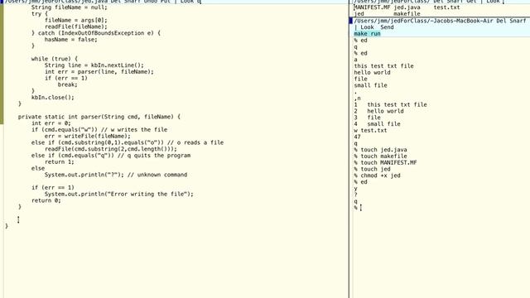Click the 'String fileName = null;' code line
The width and height of the screenshot is (530, 298).
tap(69, 7)
